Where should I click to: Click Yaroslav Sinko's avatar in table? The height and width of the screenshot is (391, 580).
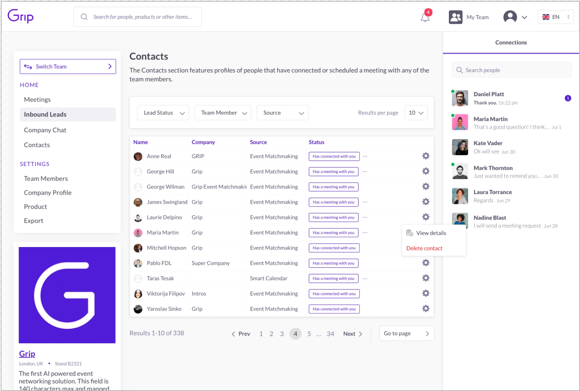(138, 309)
